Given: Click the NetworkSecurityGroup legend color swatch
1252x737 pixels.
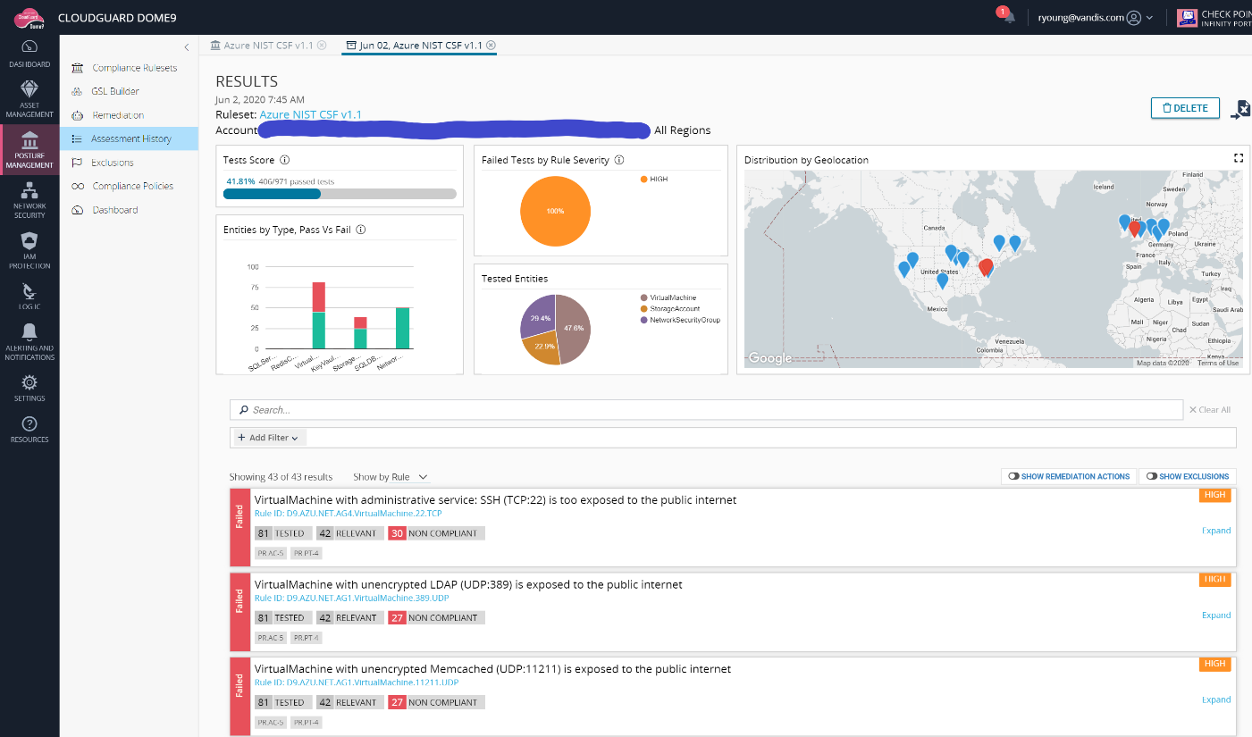Looking at the screenshot, I should [643, 320].
